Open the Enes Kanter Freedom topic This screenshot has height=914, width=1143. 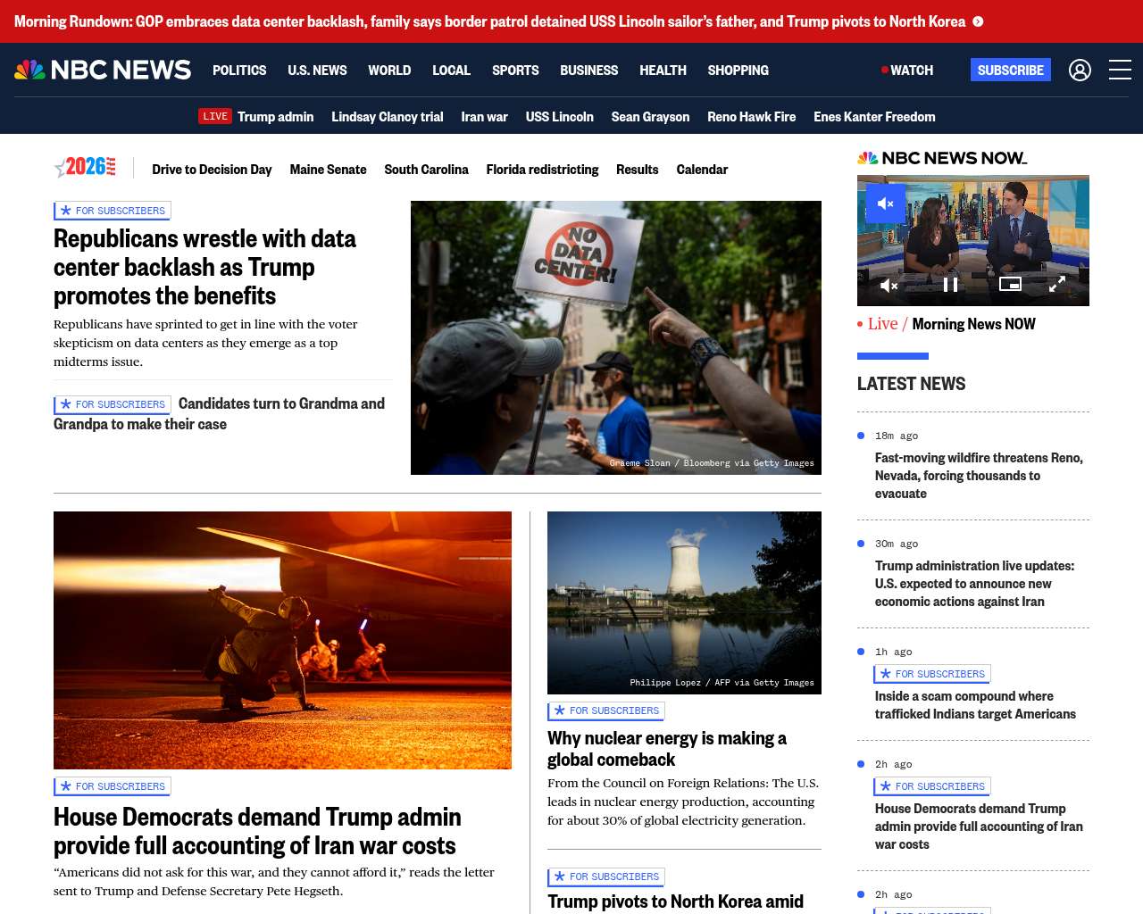(x=874, y=116)
